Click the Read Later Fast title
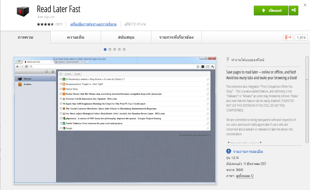The width and height of the screenshot is (310, 190). point(59,9)
